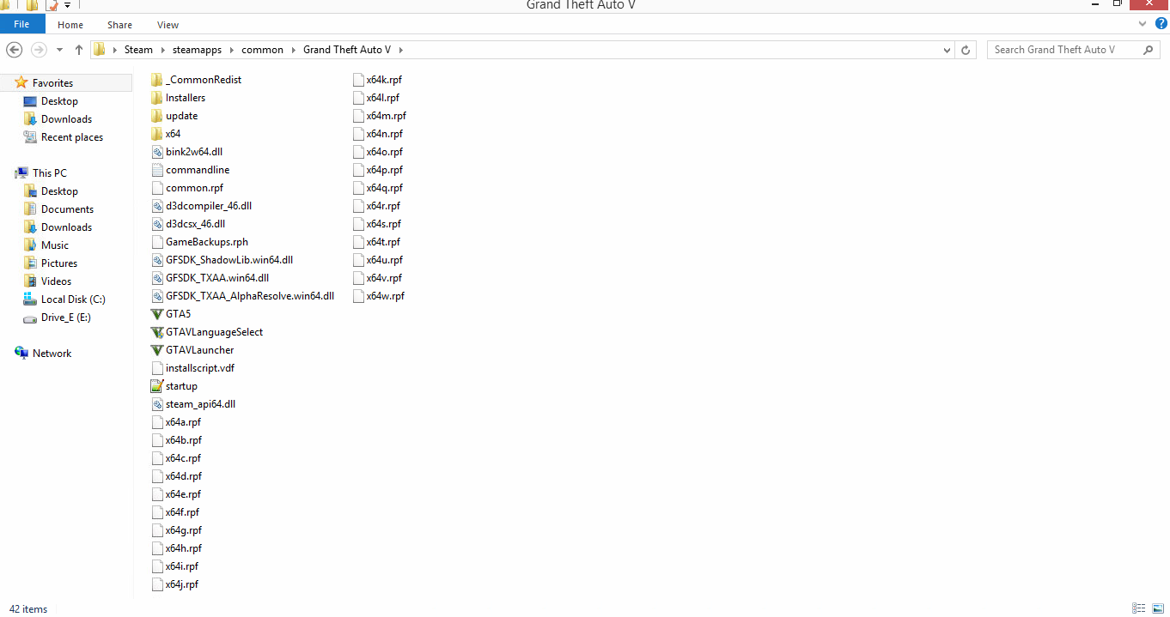Open the Share ribbon tab
The image size is (1170, 617).
pyautogui.click(x=119, y=24)
